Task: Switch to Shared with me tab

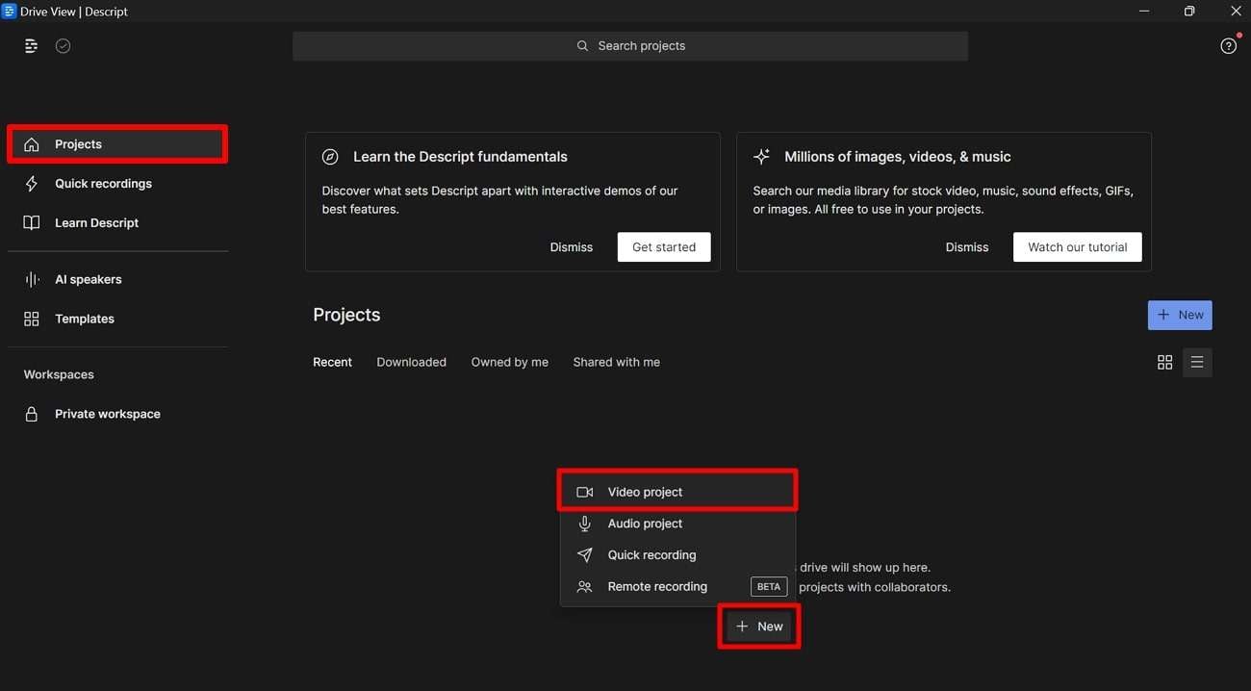Action: (x=617, y=362)
